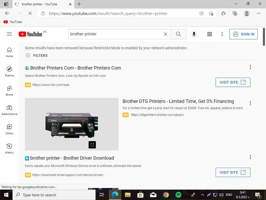Add this page to favorites star
266x200 pixels.
211,14
